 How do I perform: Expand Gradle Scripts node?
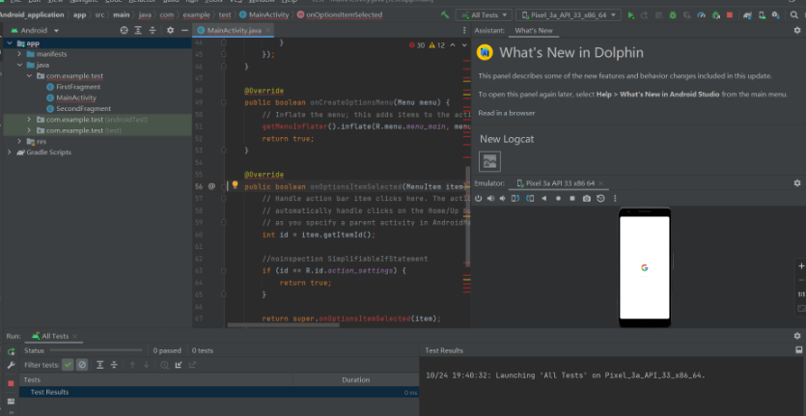point(10,153)
